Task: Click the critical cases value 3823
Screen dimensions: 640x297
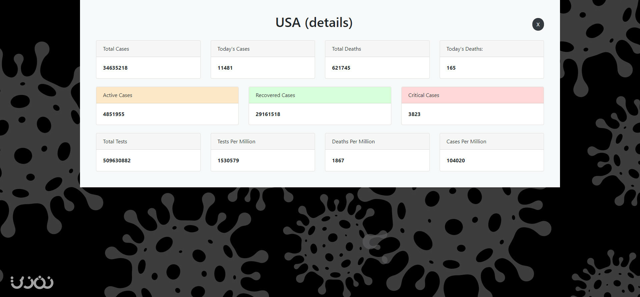Action: (414, 114)
